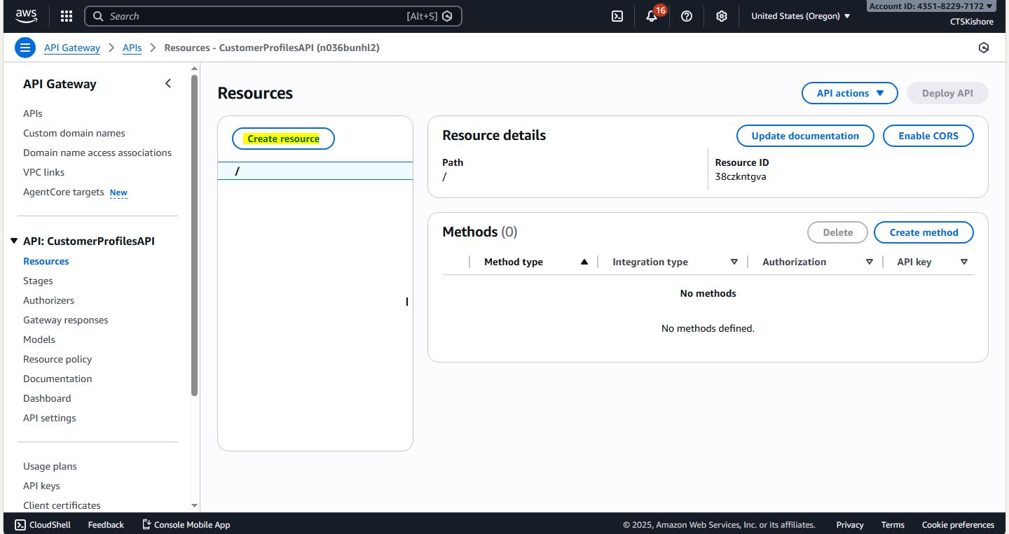Click the AWS logo home icon
The height and width of the screenshot is (534, 1009).
(27, 15)
